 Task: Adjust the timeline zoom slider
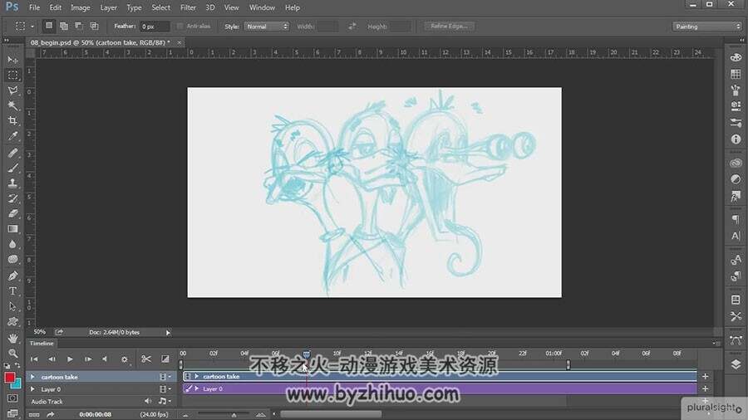[x=234, y=415]
